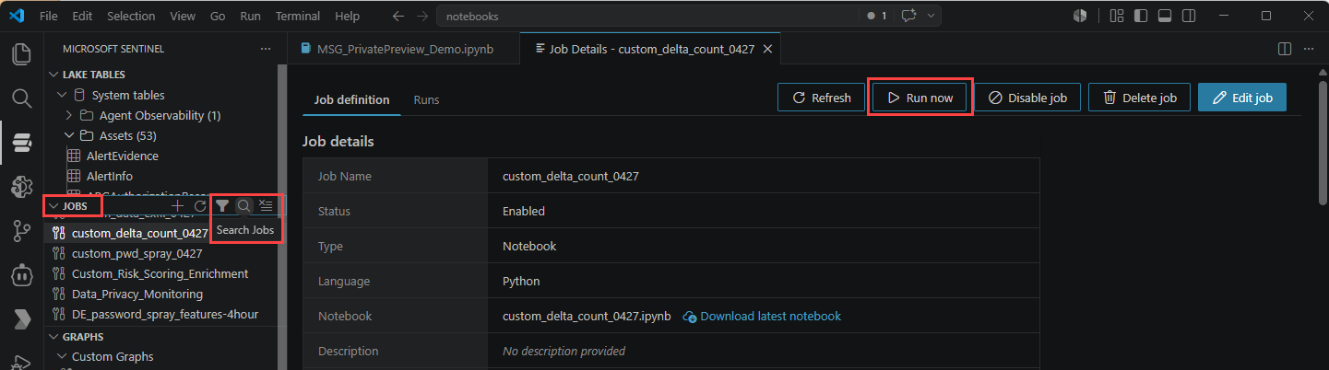Collapse the Custom Graphs node
Screen dimensions: 1329x370
61,356
